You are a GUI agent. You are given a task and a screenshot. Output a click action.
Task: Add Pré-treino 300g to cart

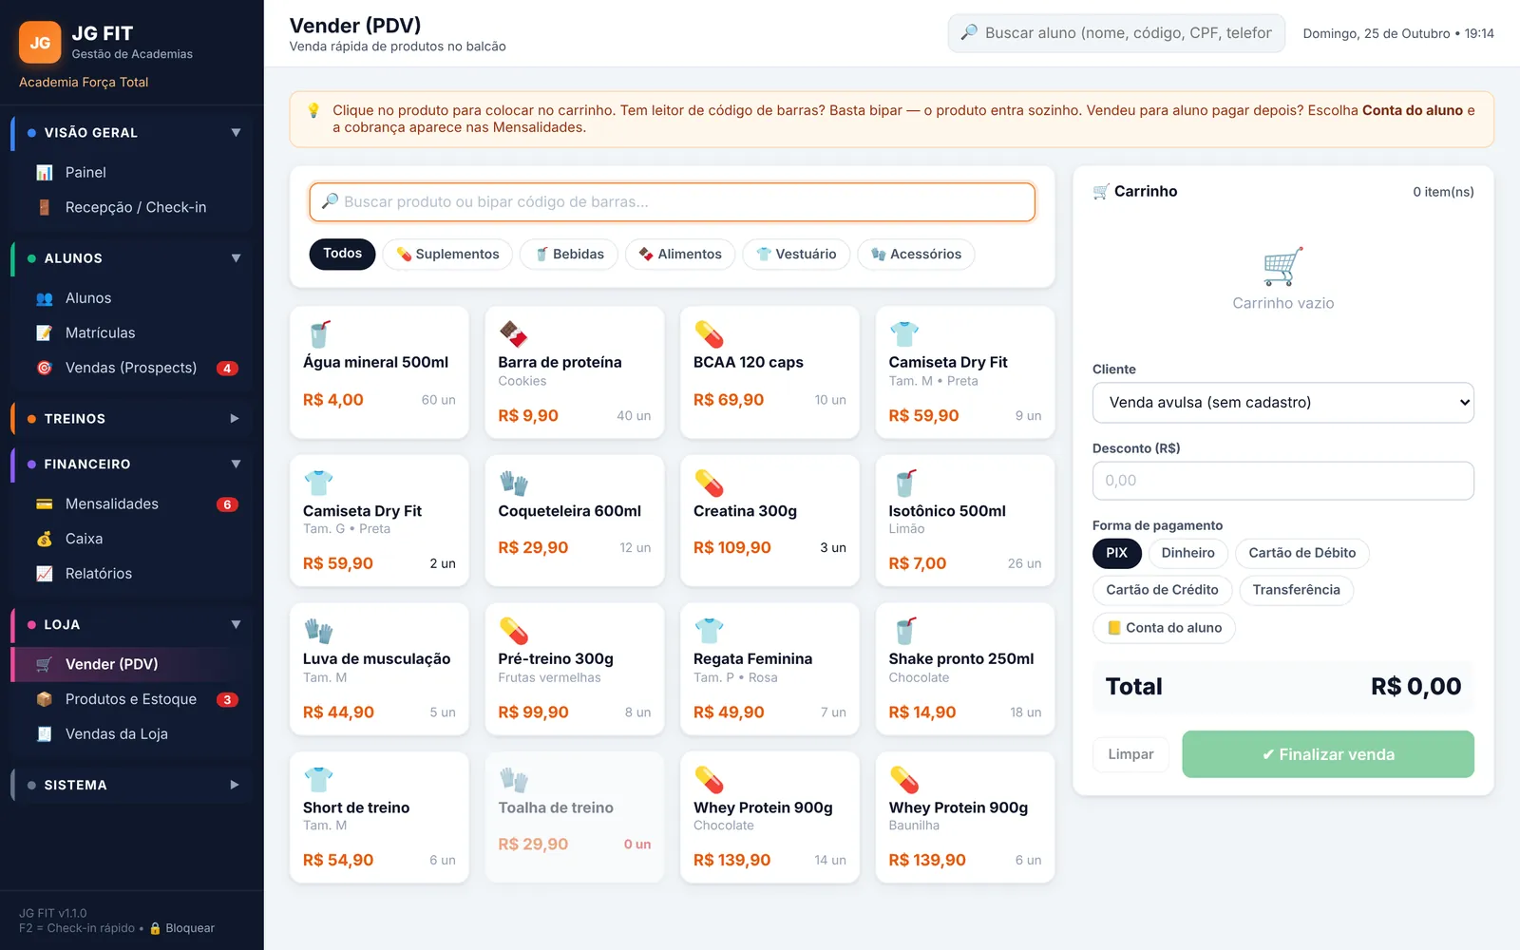(575, 669)
